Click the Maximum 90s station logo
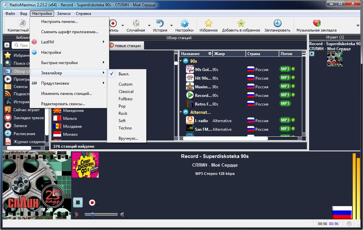 click(190, 87)
